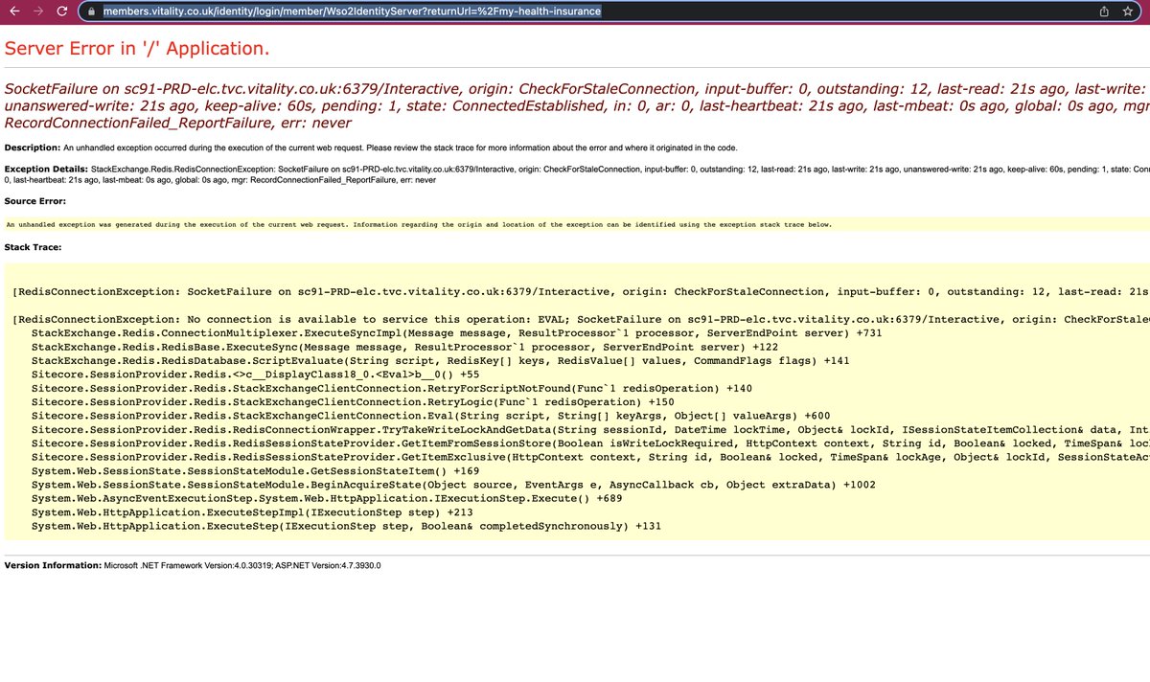Click the first '[RedisConnectionException: SocketFailure' trace line

[x=581, y=291]
